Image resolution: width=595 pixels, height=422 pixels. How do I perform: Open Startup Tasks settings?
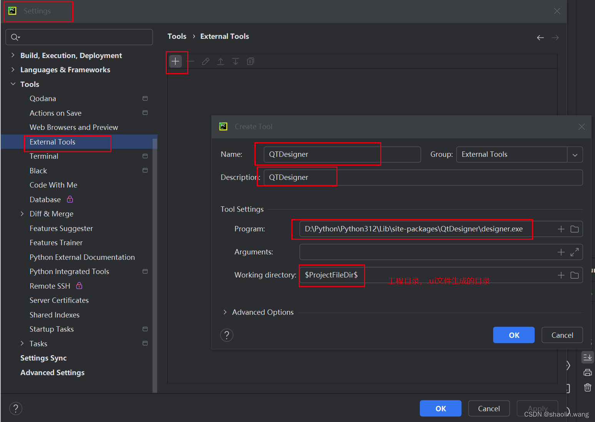[52, 329]
